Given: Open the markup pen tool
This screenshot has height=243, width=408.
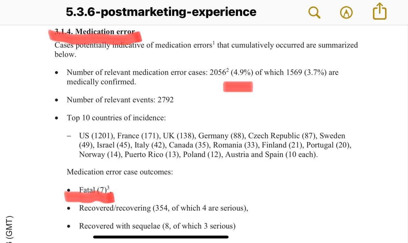Looking at the screenshot, I should click(x=346, y=12).
